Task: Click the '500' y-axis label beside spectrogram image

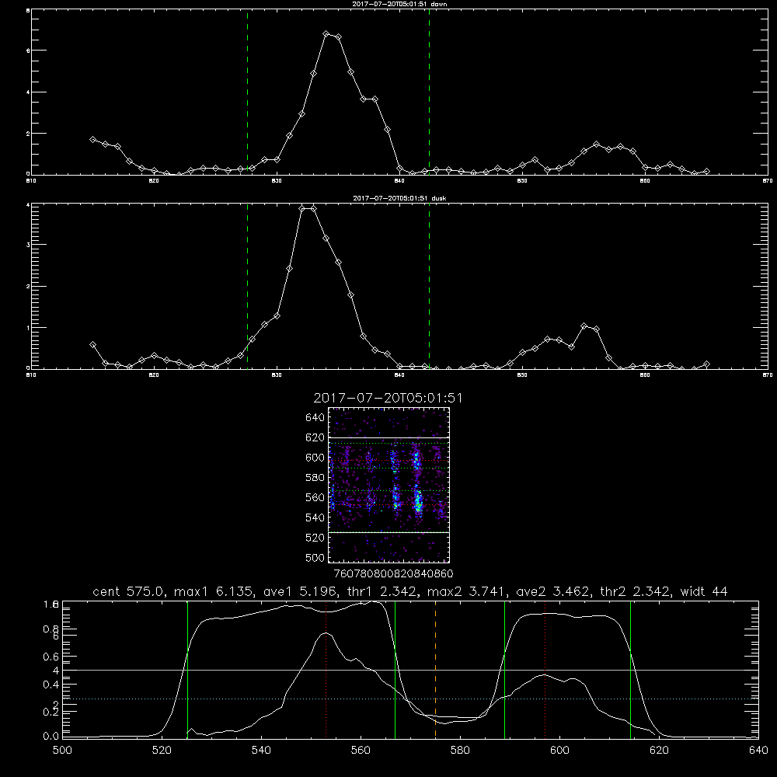Action: click(x=315, y=558)
